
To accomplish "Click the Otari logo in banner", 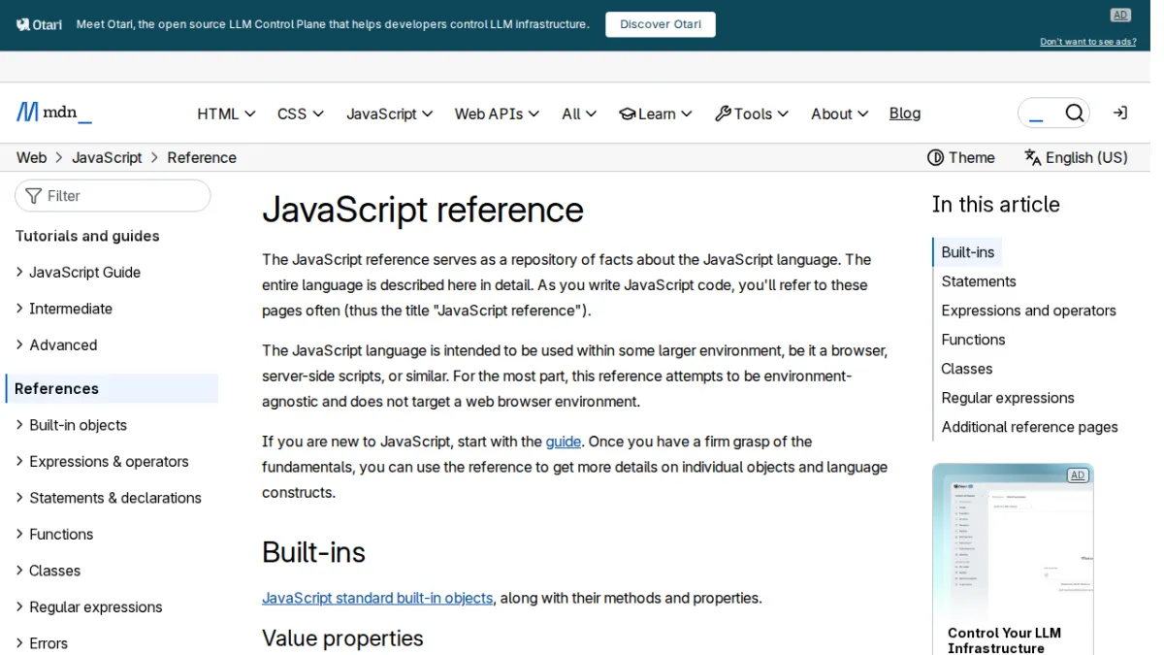I will pos(40,24).
